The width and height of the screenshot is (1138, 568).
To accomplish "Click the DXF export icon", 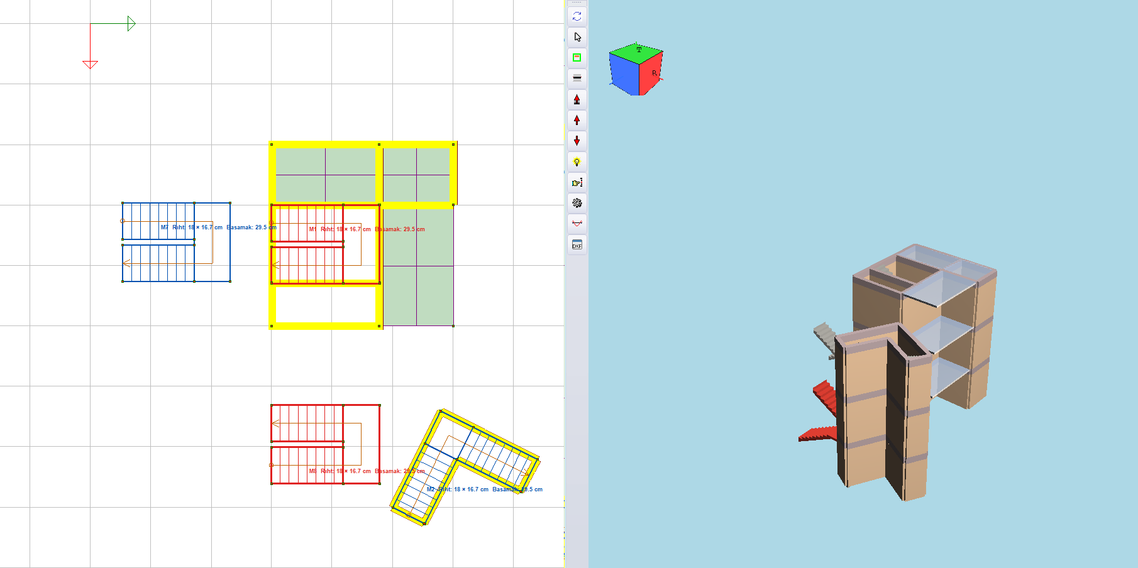I will point(577,244).
